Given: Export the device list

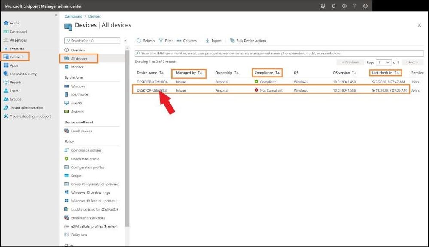Looking at the screenshot, I should coord(213,41).
